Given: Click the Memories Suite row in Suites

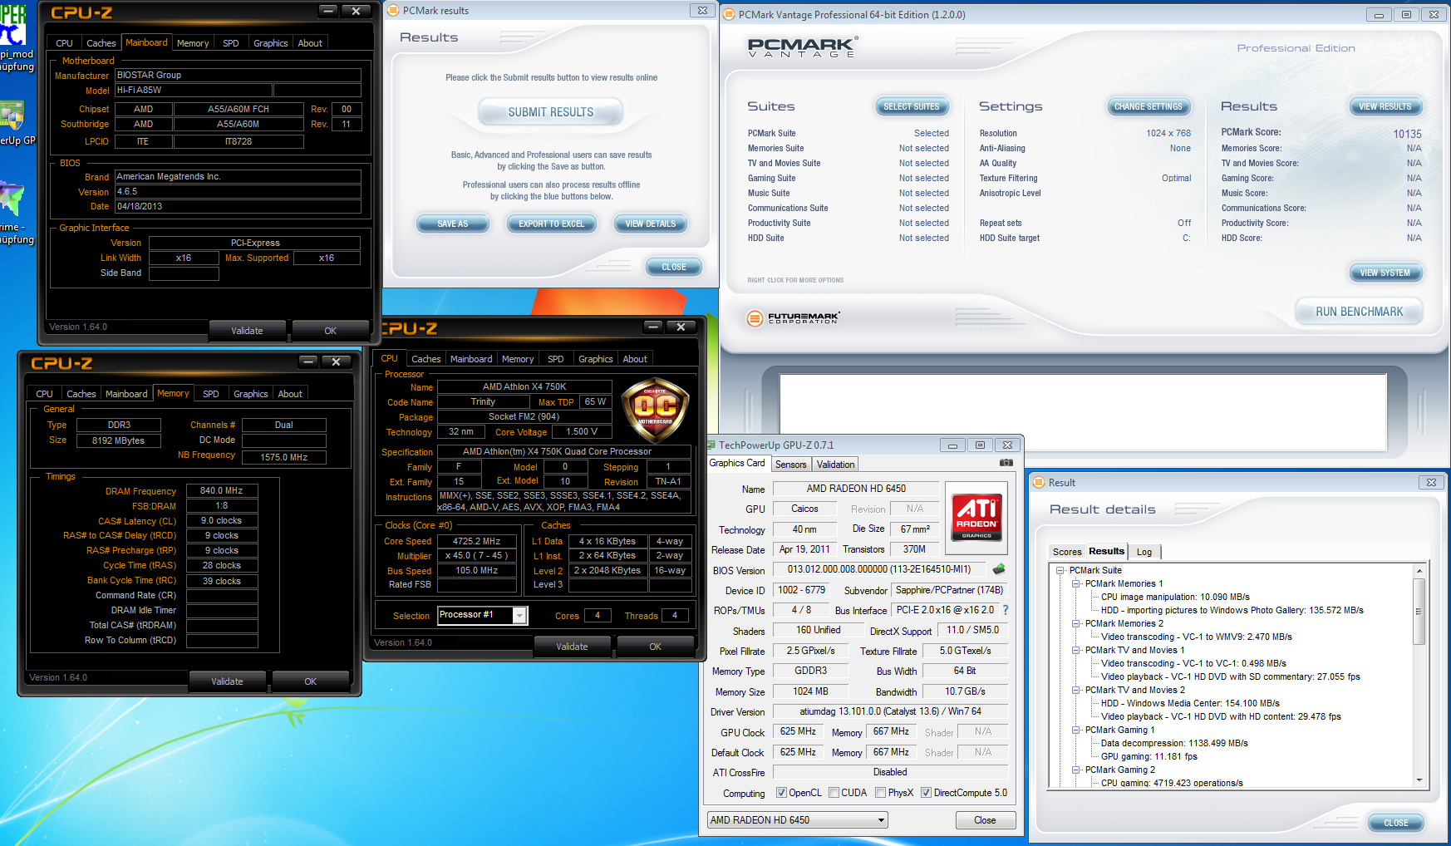Looking at the screenshot, I should point(848,148).
